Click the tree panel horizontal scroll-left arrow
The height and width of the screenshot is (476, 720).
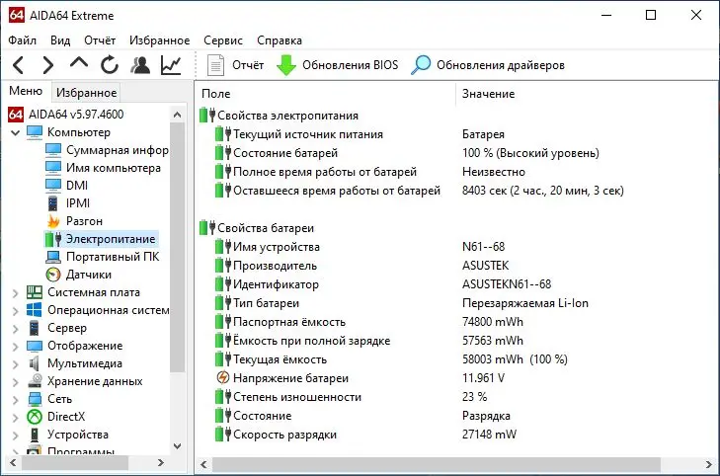[x=13, y=463]
